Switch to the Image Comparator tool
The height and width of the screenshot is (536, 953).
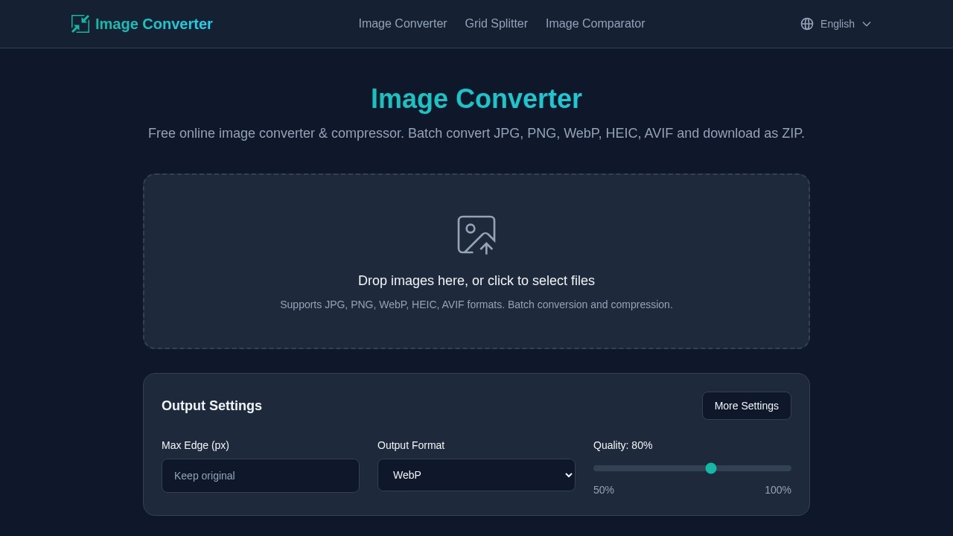(595, 24)
